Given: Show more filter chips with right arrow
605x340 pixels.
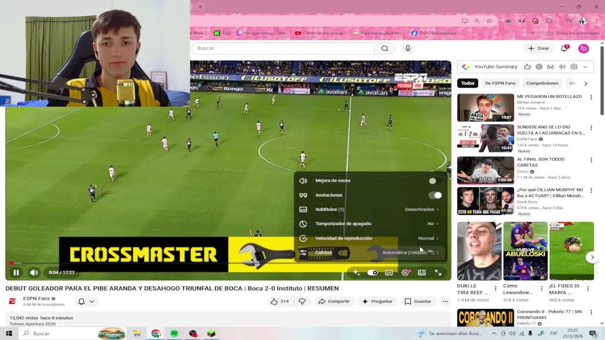Looking at the screenshot, I should (x=586, y=83).
